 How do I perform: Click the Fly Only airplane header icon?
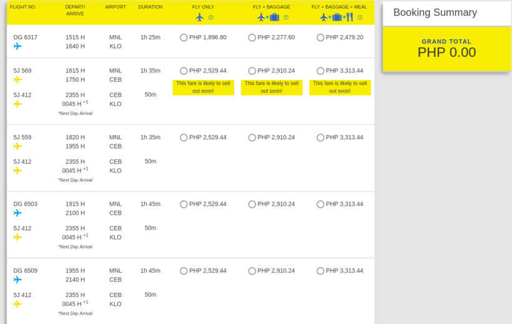coord(200,17)
